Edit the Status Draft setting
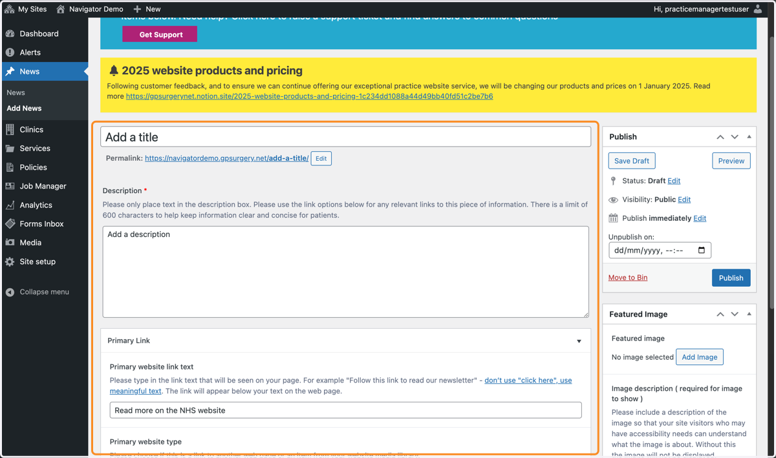This screenshot has width=776, height=458. point(674,181)
